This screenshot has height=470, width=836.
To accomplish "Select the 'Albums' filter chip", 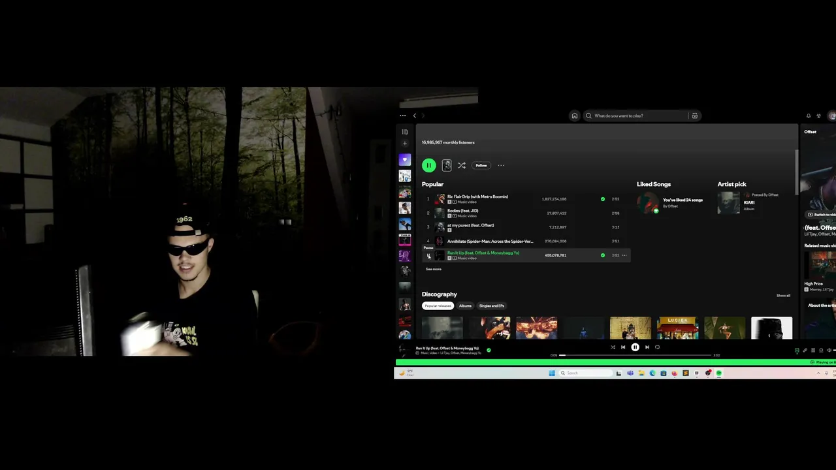I will pos(465,305).
